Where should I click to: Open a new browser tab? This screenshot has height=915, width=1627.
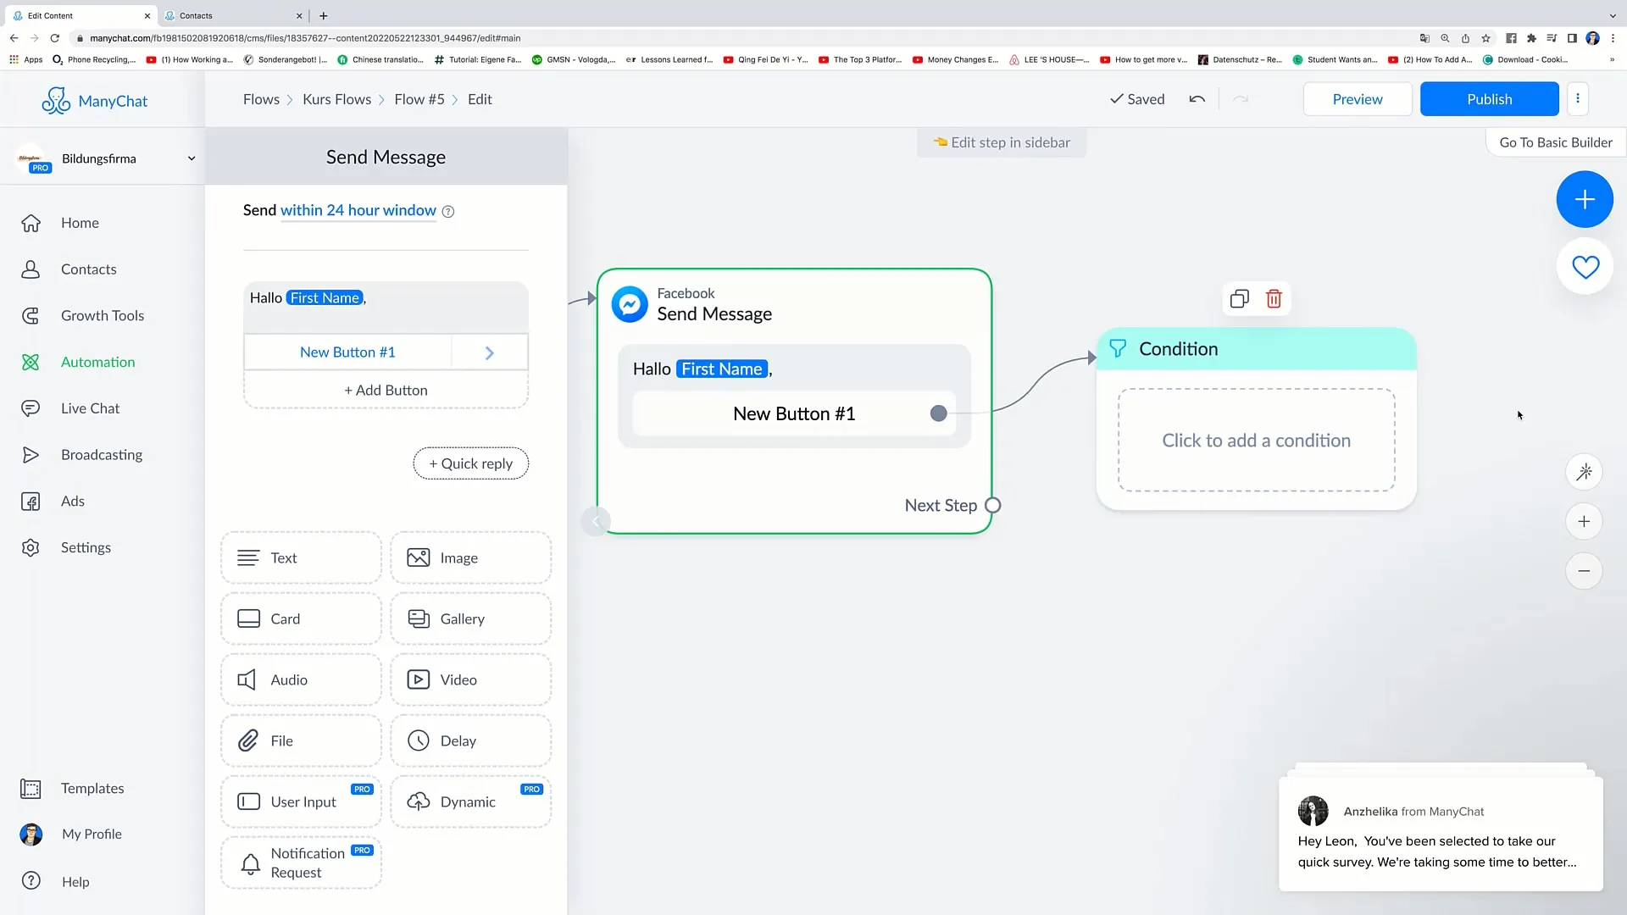click(x=324, y=15)
